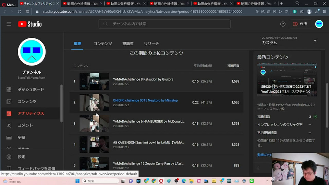Switch to the リサーチ tab
The image size is (329, 185).
151,44
